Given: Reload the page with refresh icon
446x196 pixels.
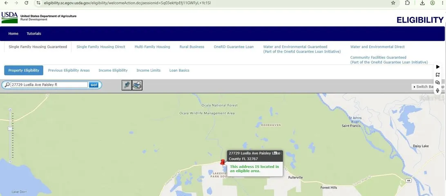Looking at the screenshot, I should point(27,3).
